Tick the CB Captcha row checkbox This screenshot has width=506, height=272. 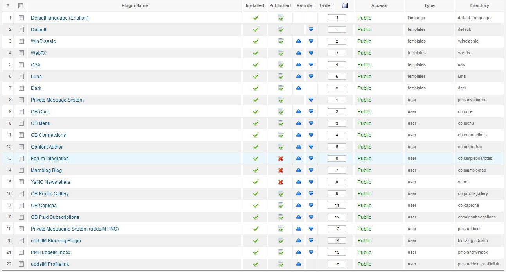click(21, 205)
